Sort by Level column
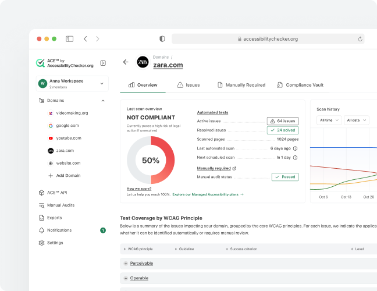This screenshot has width=377, height=291. pos(357,249)
